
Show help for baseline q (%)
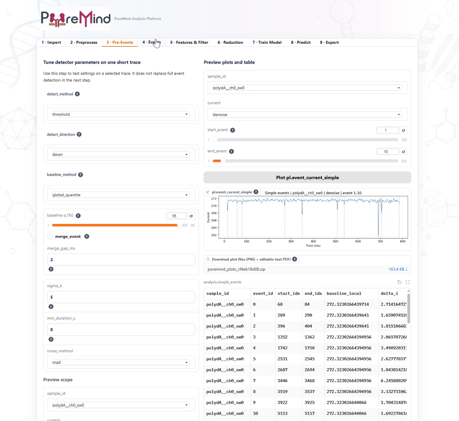pyautogui.click(x=78, y=216)
